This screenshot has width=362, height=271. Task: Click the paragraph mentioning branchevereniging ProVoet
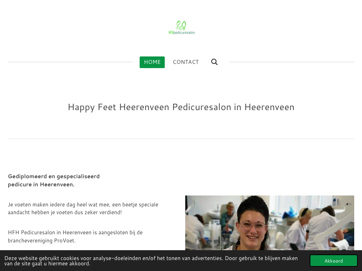coord(75,236)
